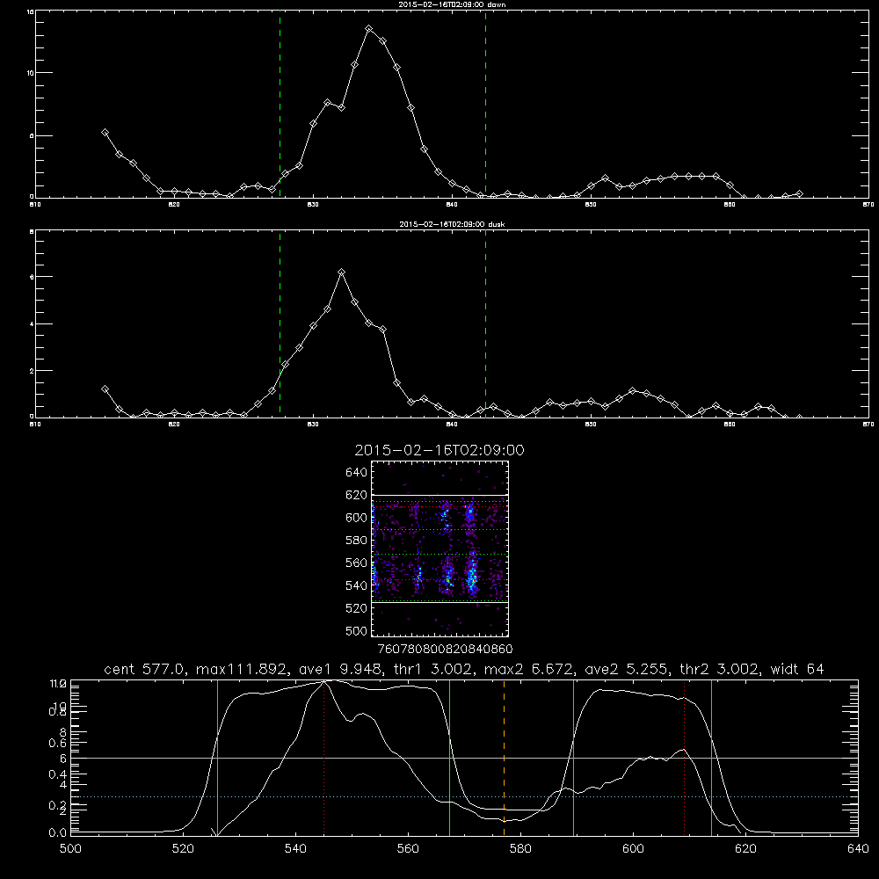Image resolution: width=879 pixels, height=879 pixels.
Task: Click the '620' y-axis label of the spectrogram
Action: (357, 495)
